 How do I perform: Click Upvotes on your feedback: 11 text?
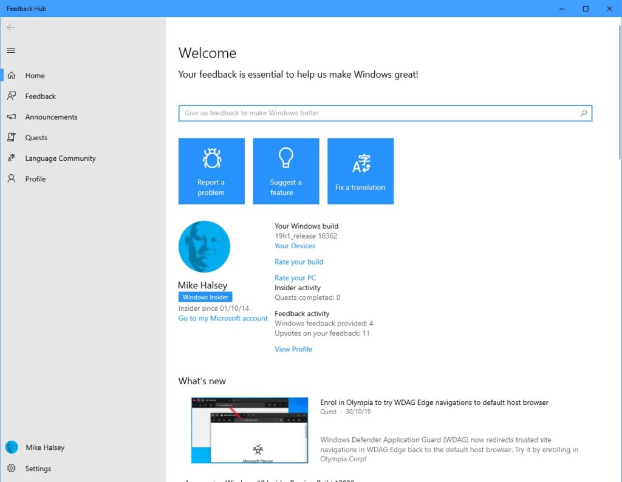point(322,333)
